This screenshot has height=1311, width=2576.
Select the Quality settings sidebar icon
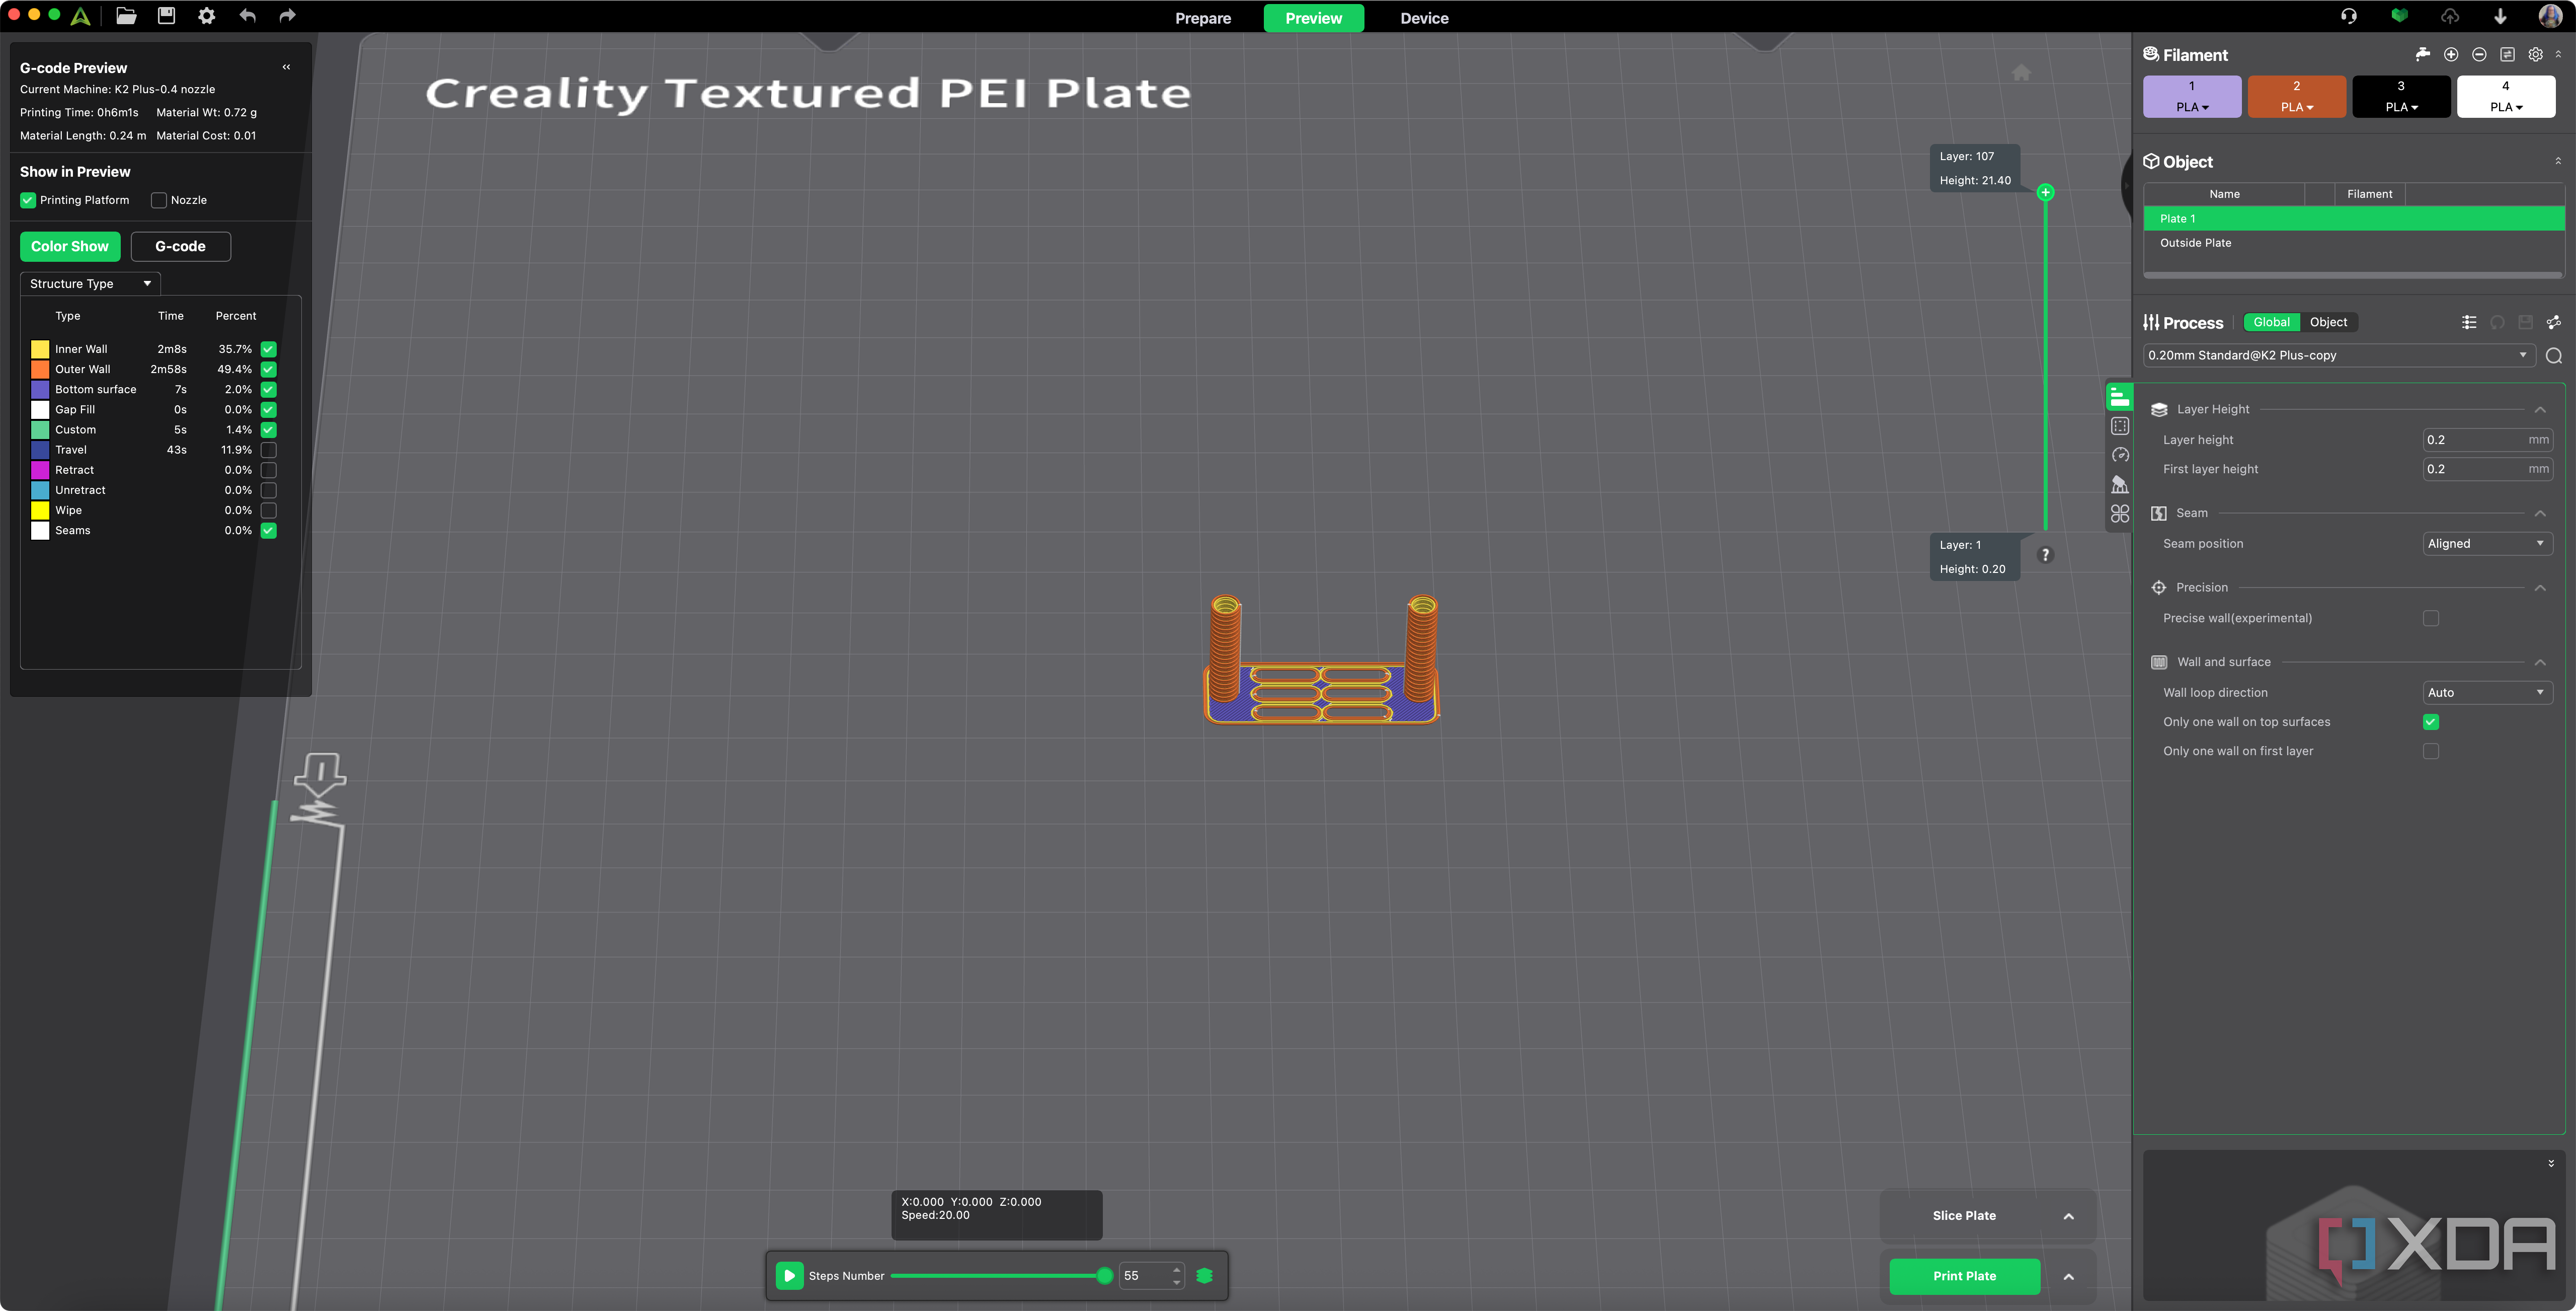tap(2119, 396)
